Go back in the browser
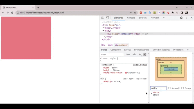194x109 pixels. (3, 13)
